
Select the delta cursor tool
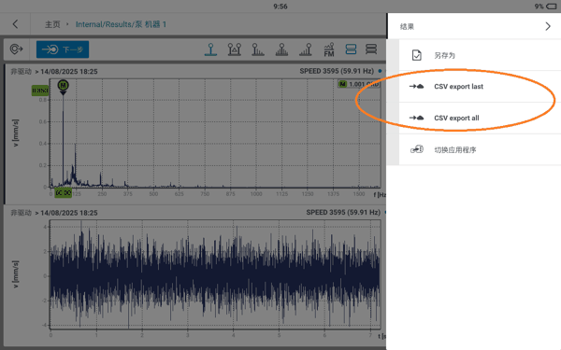coord(235,49)
